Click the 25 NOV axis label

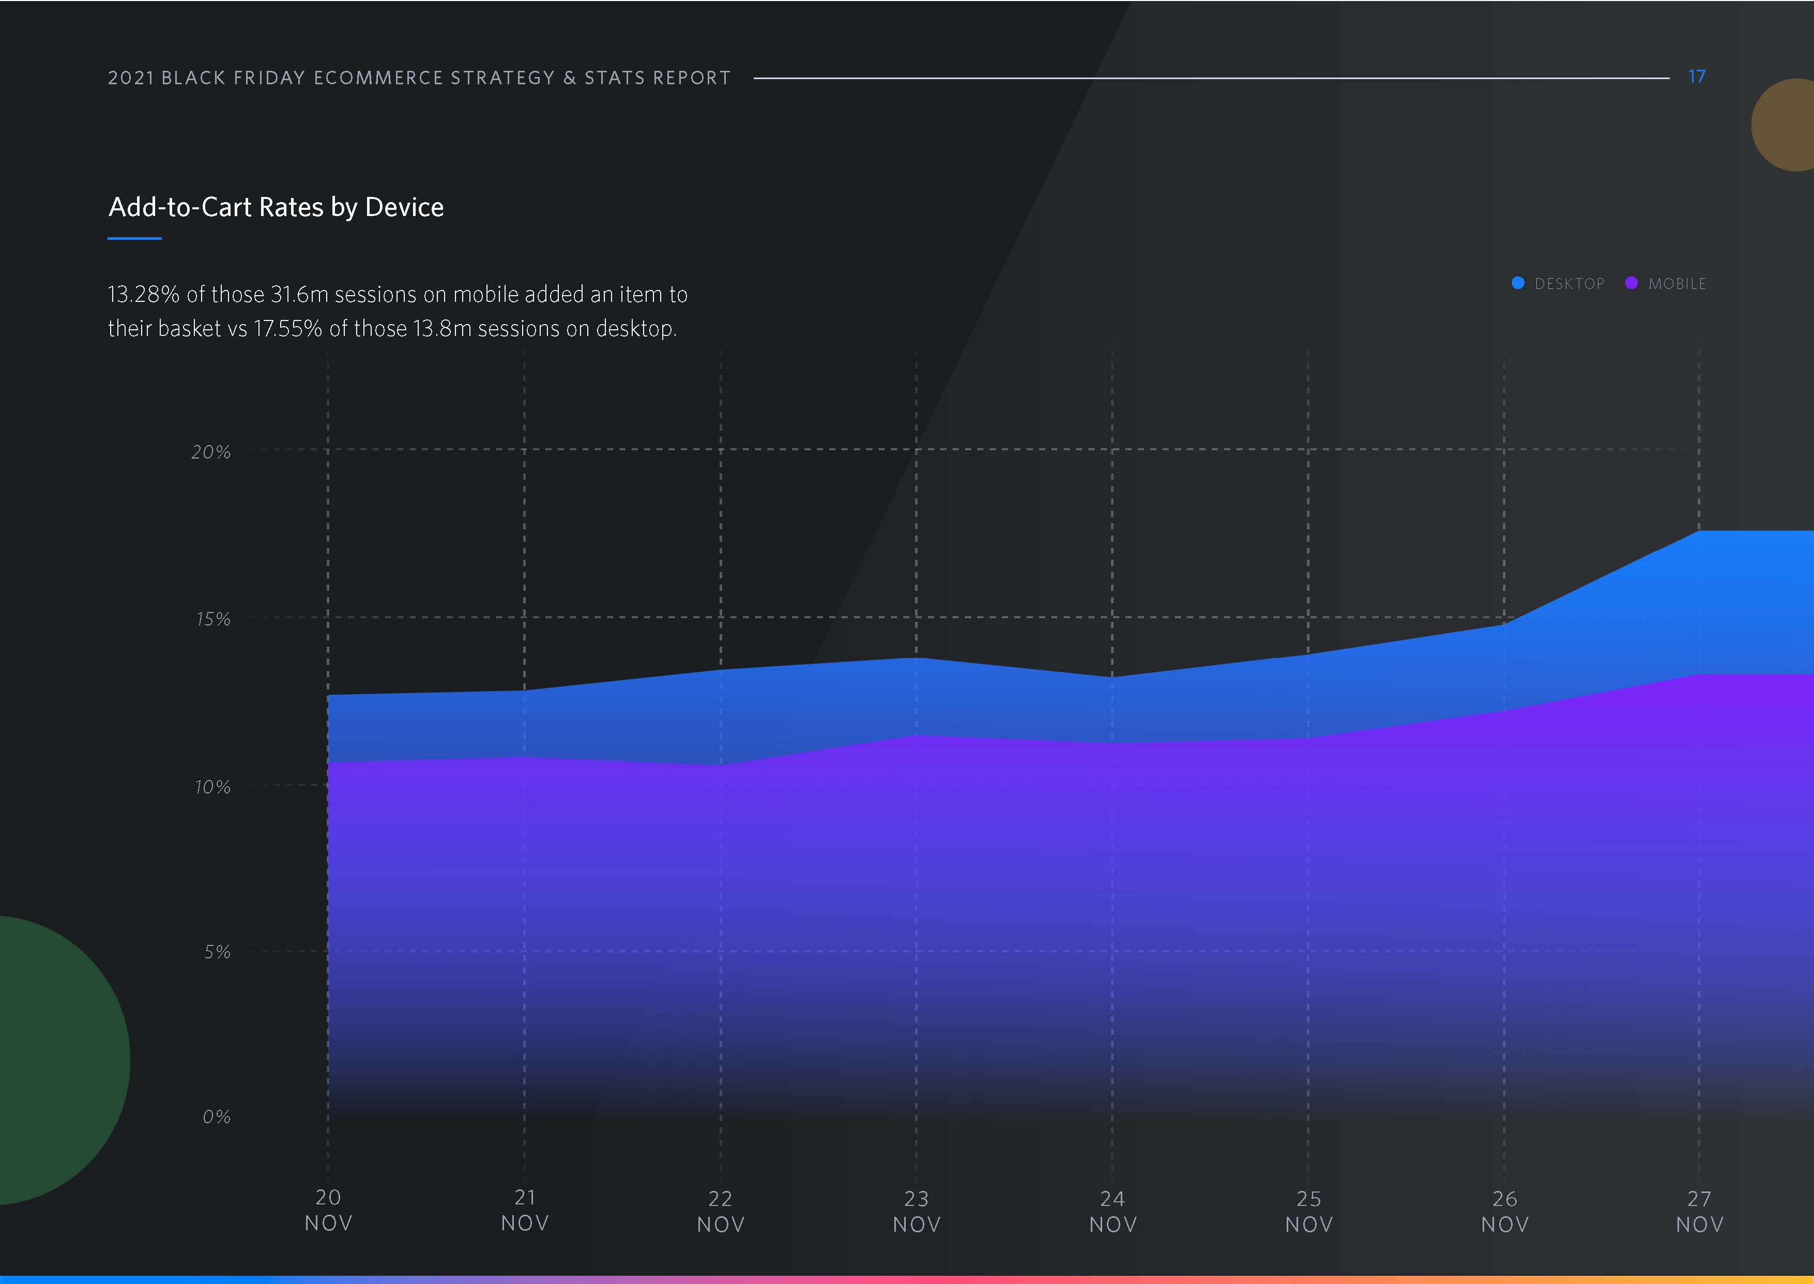(x=1309, y=1211)
